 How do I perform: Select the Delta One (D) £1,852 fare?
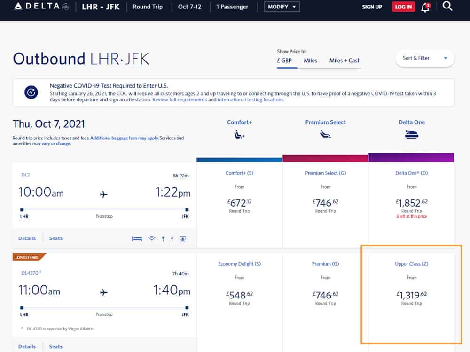(411, 205)
